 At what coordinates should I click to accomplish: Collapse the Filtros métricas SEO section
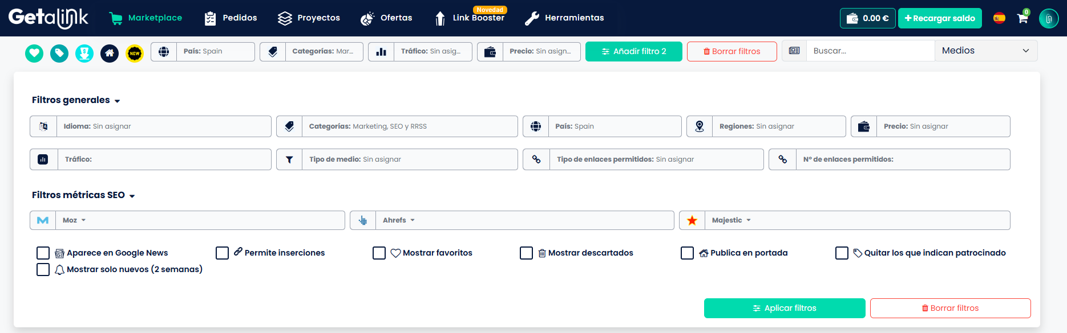(83, 195)
